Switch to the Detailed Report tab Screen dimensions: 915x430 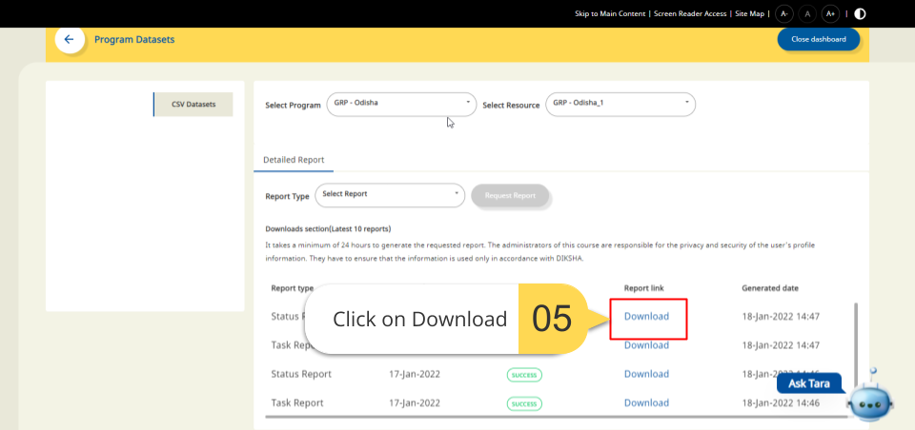(x=294, y=160)
